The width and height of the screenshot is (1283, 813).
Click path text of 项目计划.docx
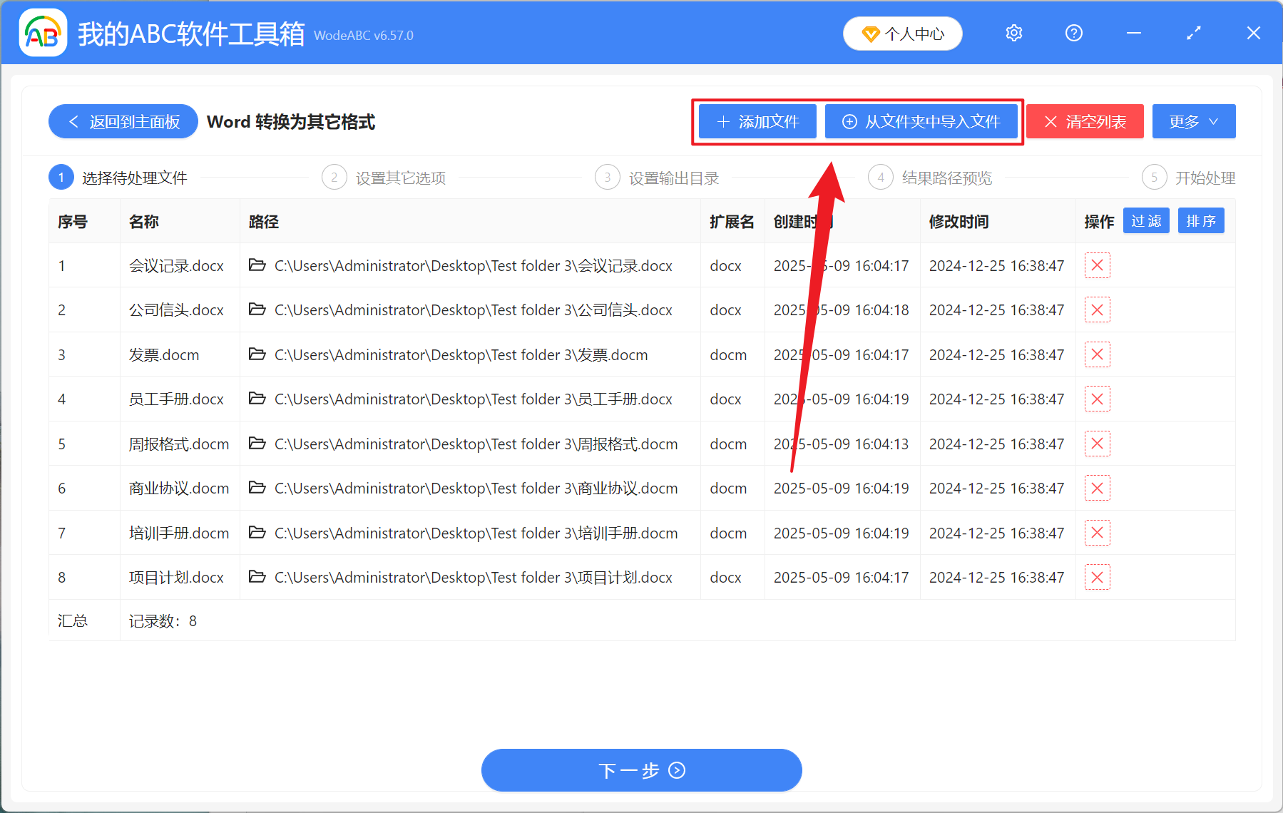pos(474,578)
